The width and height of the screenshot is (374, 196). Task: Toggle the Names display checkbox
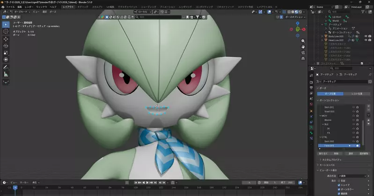tap(339, 181)
